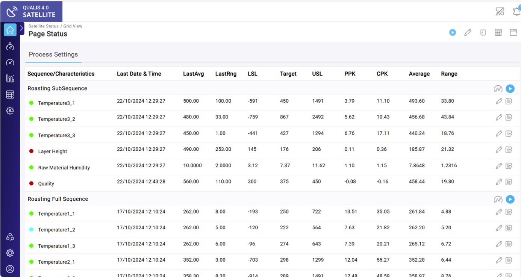521x277 pixels.
Task: Collapse the Roasting Full Sequence group header
Action: 58,199
